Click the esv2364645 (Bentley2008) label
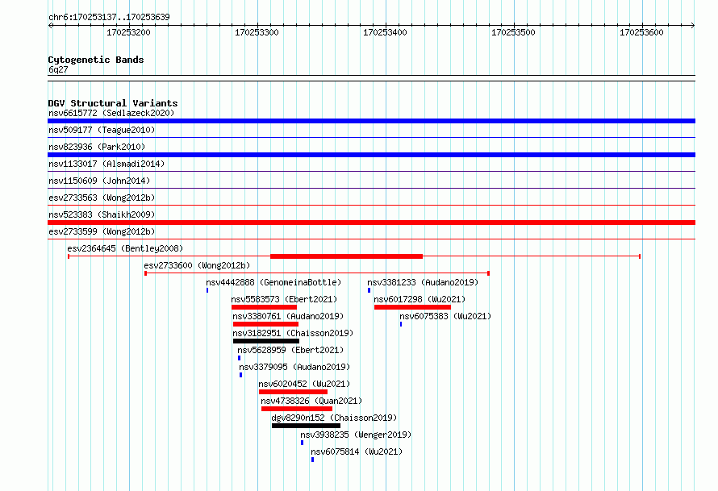The height and width of the screenshot is (491, 718). tap(125, 248)
